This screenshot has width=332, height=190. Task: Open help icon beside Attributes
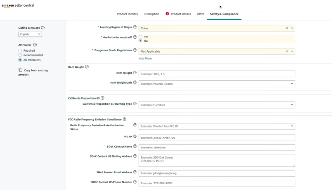pos(35,45)
